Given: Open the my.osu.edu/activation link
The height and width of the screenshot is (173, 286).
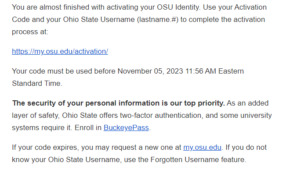Looking at the screenshot, I should pyautogui.click(x=60, y=52).
